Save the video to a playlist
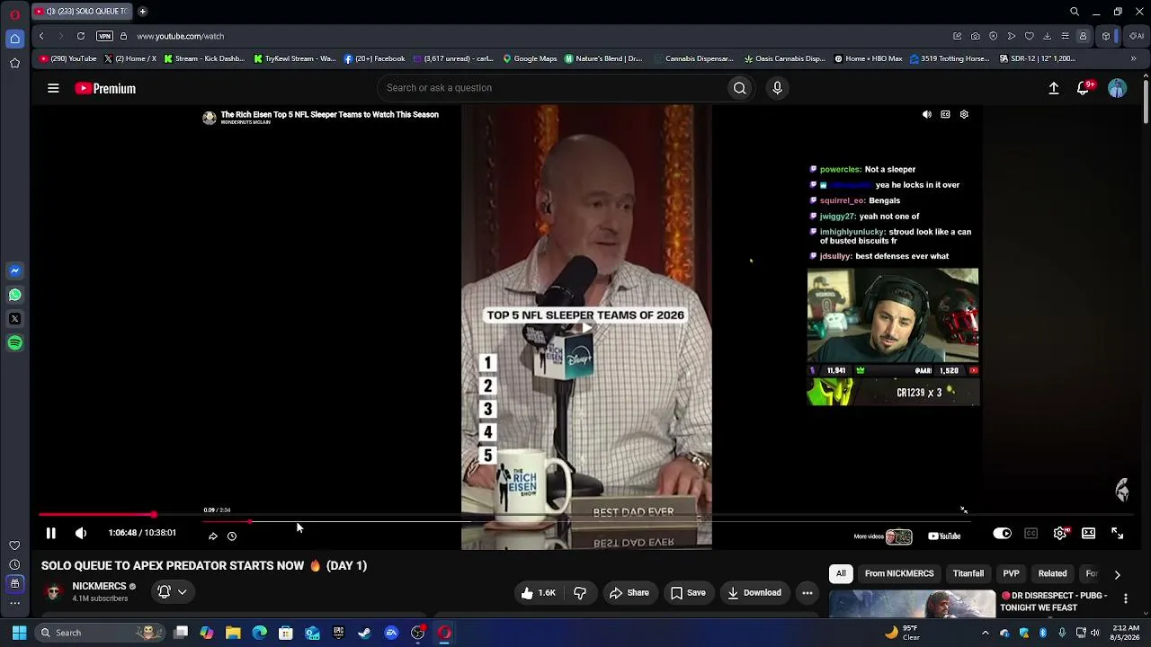Screen dimensions: 1151x647 pyautogui.click(x=688, y=593)
